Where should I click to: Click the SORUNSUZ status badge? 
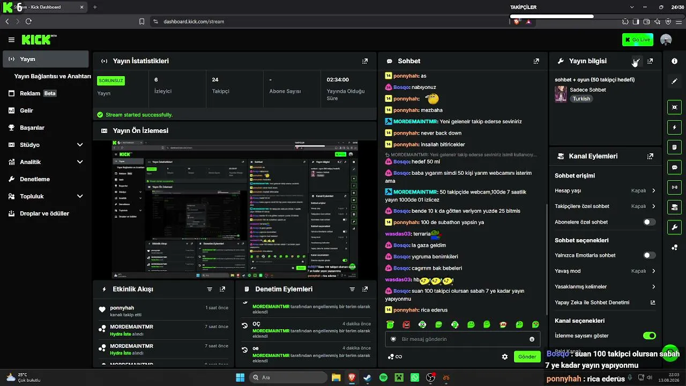(x=111, y=80)
